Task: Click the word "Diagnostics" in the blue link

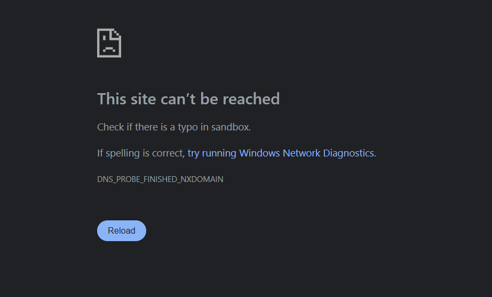Action: (x=348, y=153)
